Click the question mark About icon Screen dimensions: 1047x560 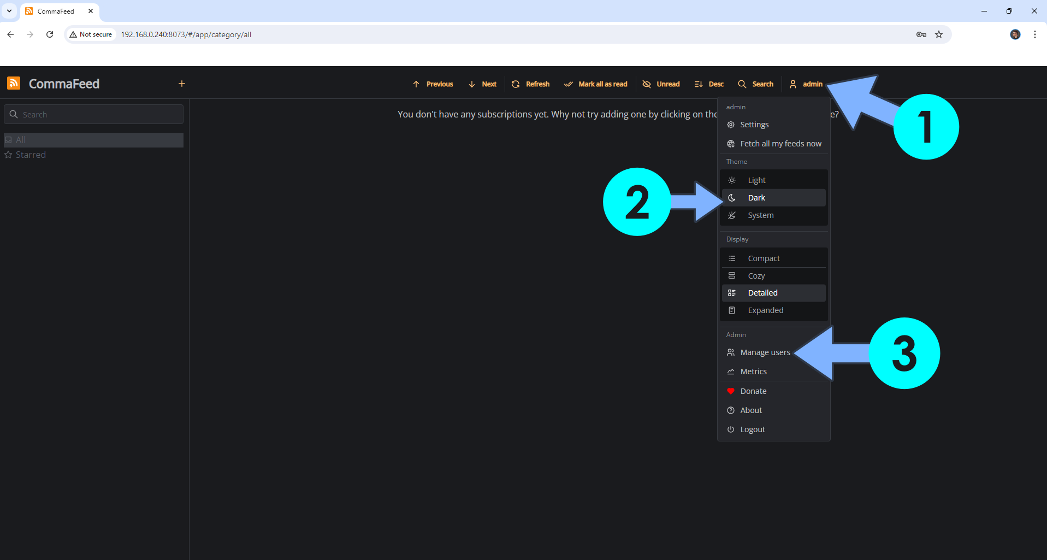tap(731, 410)
